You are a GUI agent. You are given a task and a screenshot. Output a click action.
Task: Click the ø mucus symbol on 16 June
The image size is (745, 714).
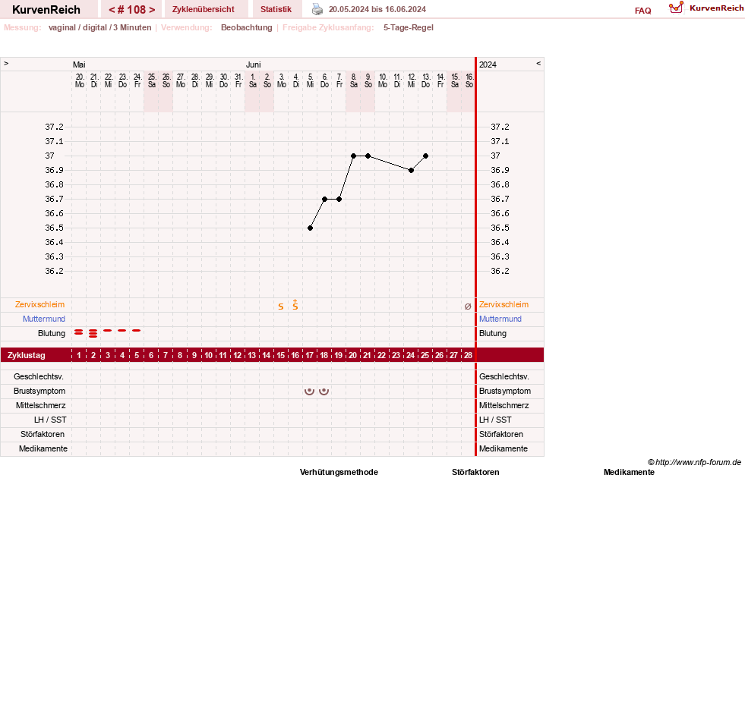[468, 307]
